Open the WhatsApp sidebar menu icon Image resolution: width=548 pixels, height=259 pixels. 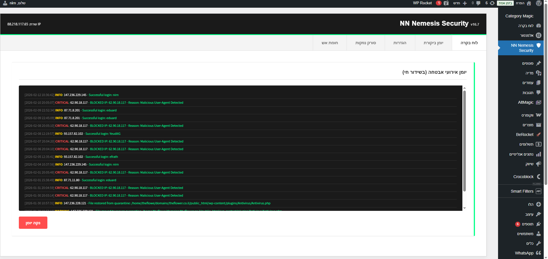[x=538, y=253]
